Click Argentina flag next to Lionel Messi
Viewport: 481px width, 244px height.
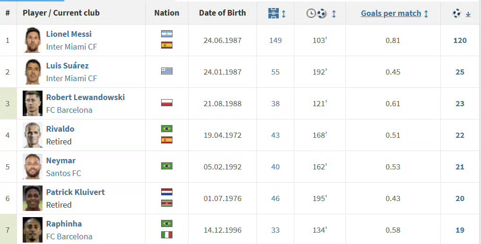point(167,34)
